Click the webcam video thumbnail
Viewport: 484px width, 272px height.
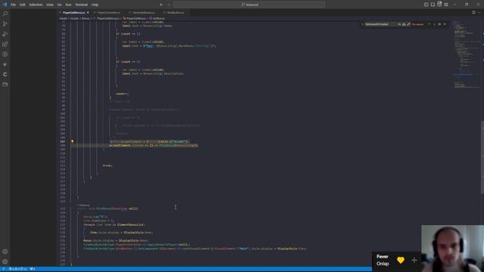pyautogui.click(x=452, y=249)
